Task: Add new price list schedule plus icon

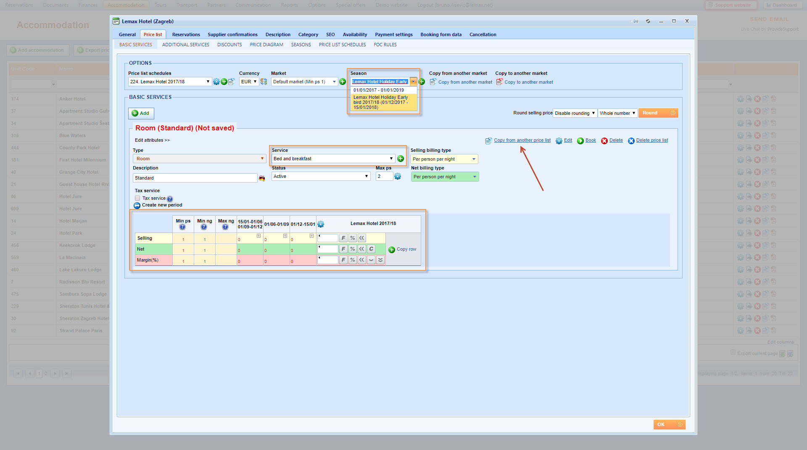Action: (x=224, y=82)
